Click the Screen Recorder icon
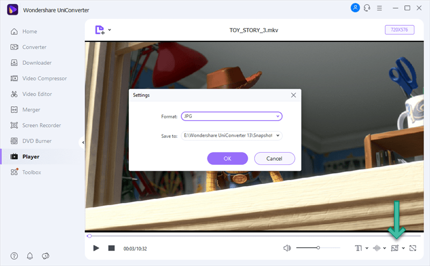The height and width of the screenshot is (266, 430). (x=14, y=125)
